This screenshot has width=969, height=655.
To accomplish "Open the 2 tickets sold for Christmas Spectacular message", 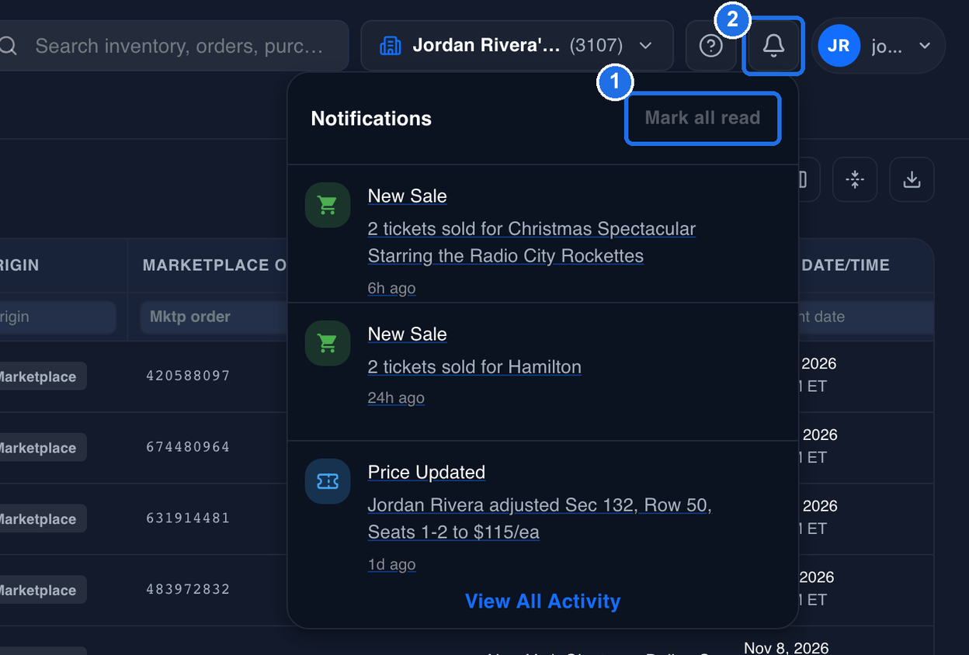I will 532,243.
